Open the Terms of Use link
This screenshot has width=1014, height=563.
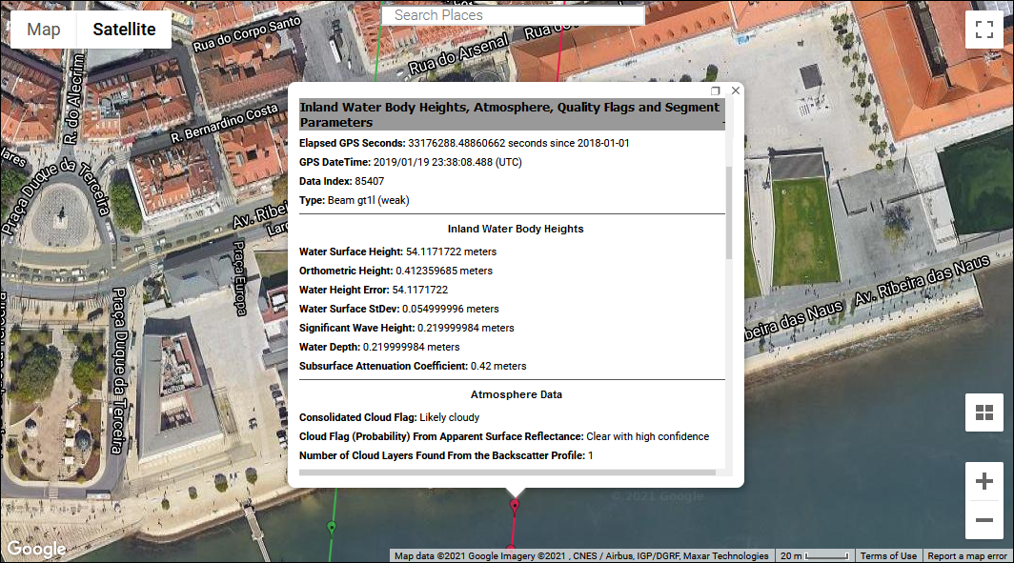coord(888,556)
